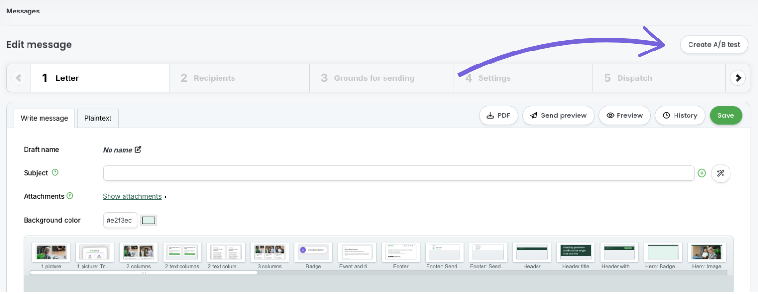Open the background color swatch picker

[x=149, y=220]
